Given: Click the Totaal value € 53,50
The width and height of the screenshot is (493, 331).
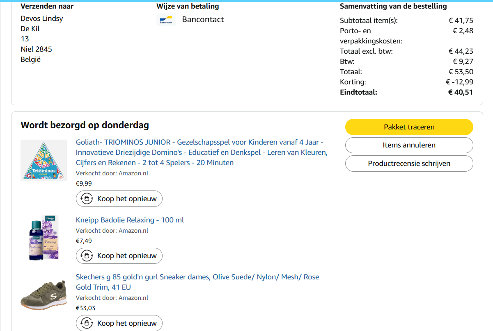Looking at the screenshot, I should 461,72.
